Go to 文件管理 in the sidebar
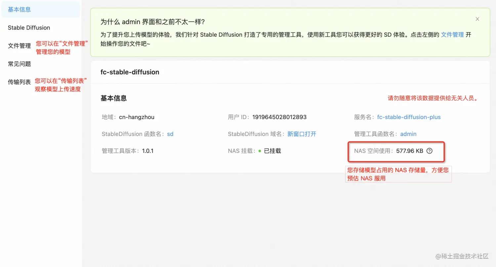 point(19,46)
